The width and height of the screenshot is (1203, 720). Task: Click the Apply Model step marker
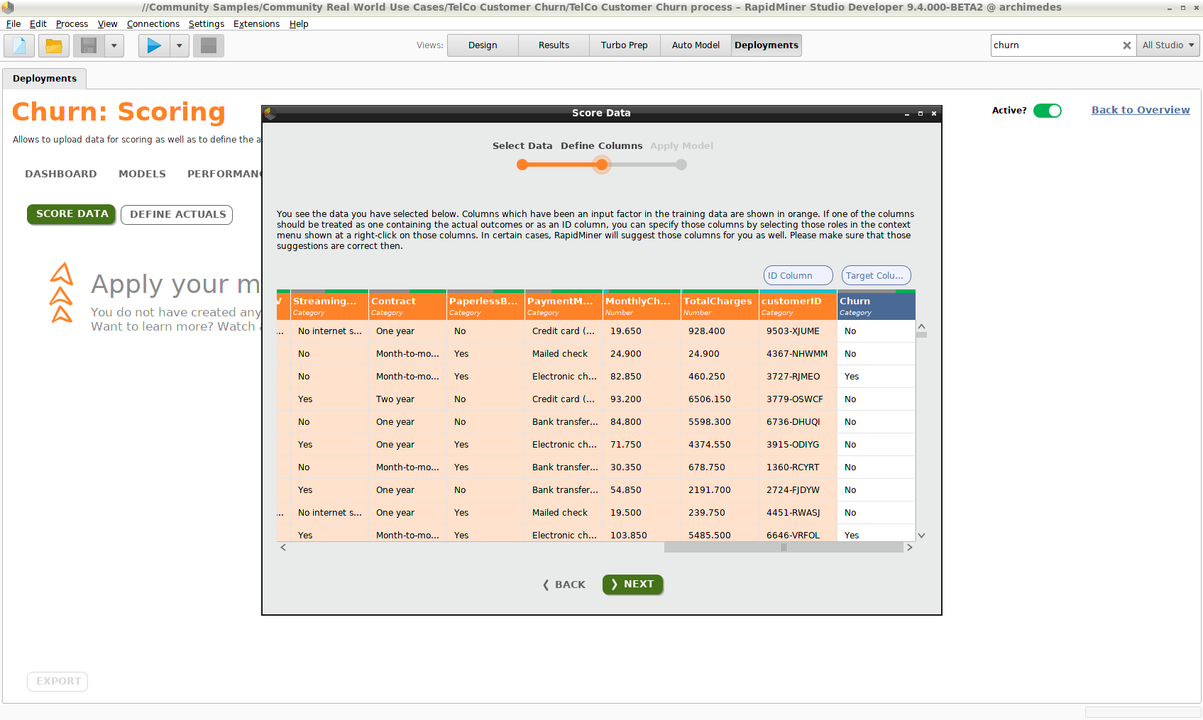pyautogui.click(x=681, y=165)
